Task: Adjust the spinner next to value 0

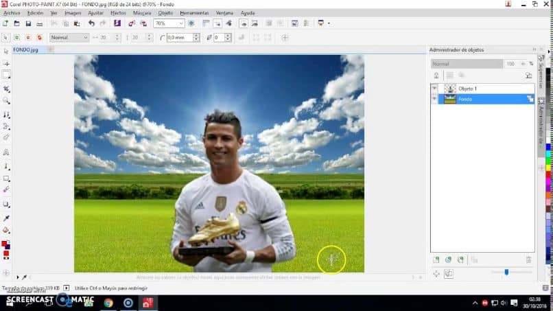Action: [228, 38]
